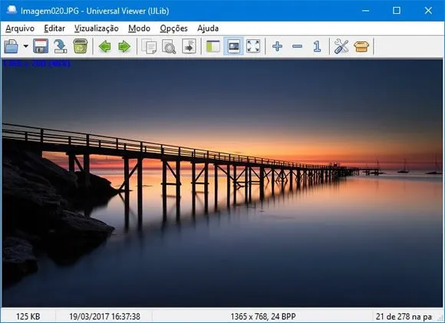Zoom in with the plus icon
This screenshot has width=445, height=323.
tap(277, 46)
